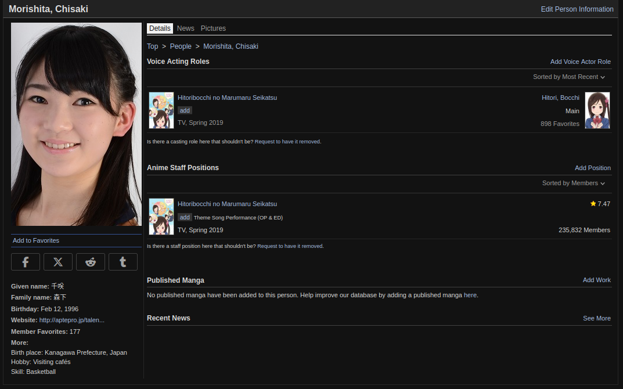Select '235,832 Members' text
This screenshot has height=389, width=623.
pyautogui.click(x=584, y=230)
